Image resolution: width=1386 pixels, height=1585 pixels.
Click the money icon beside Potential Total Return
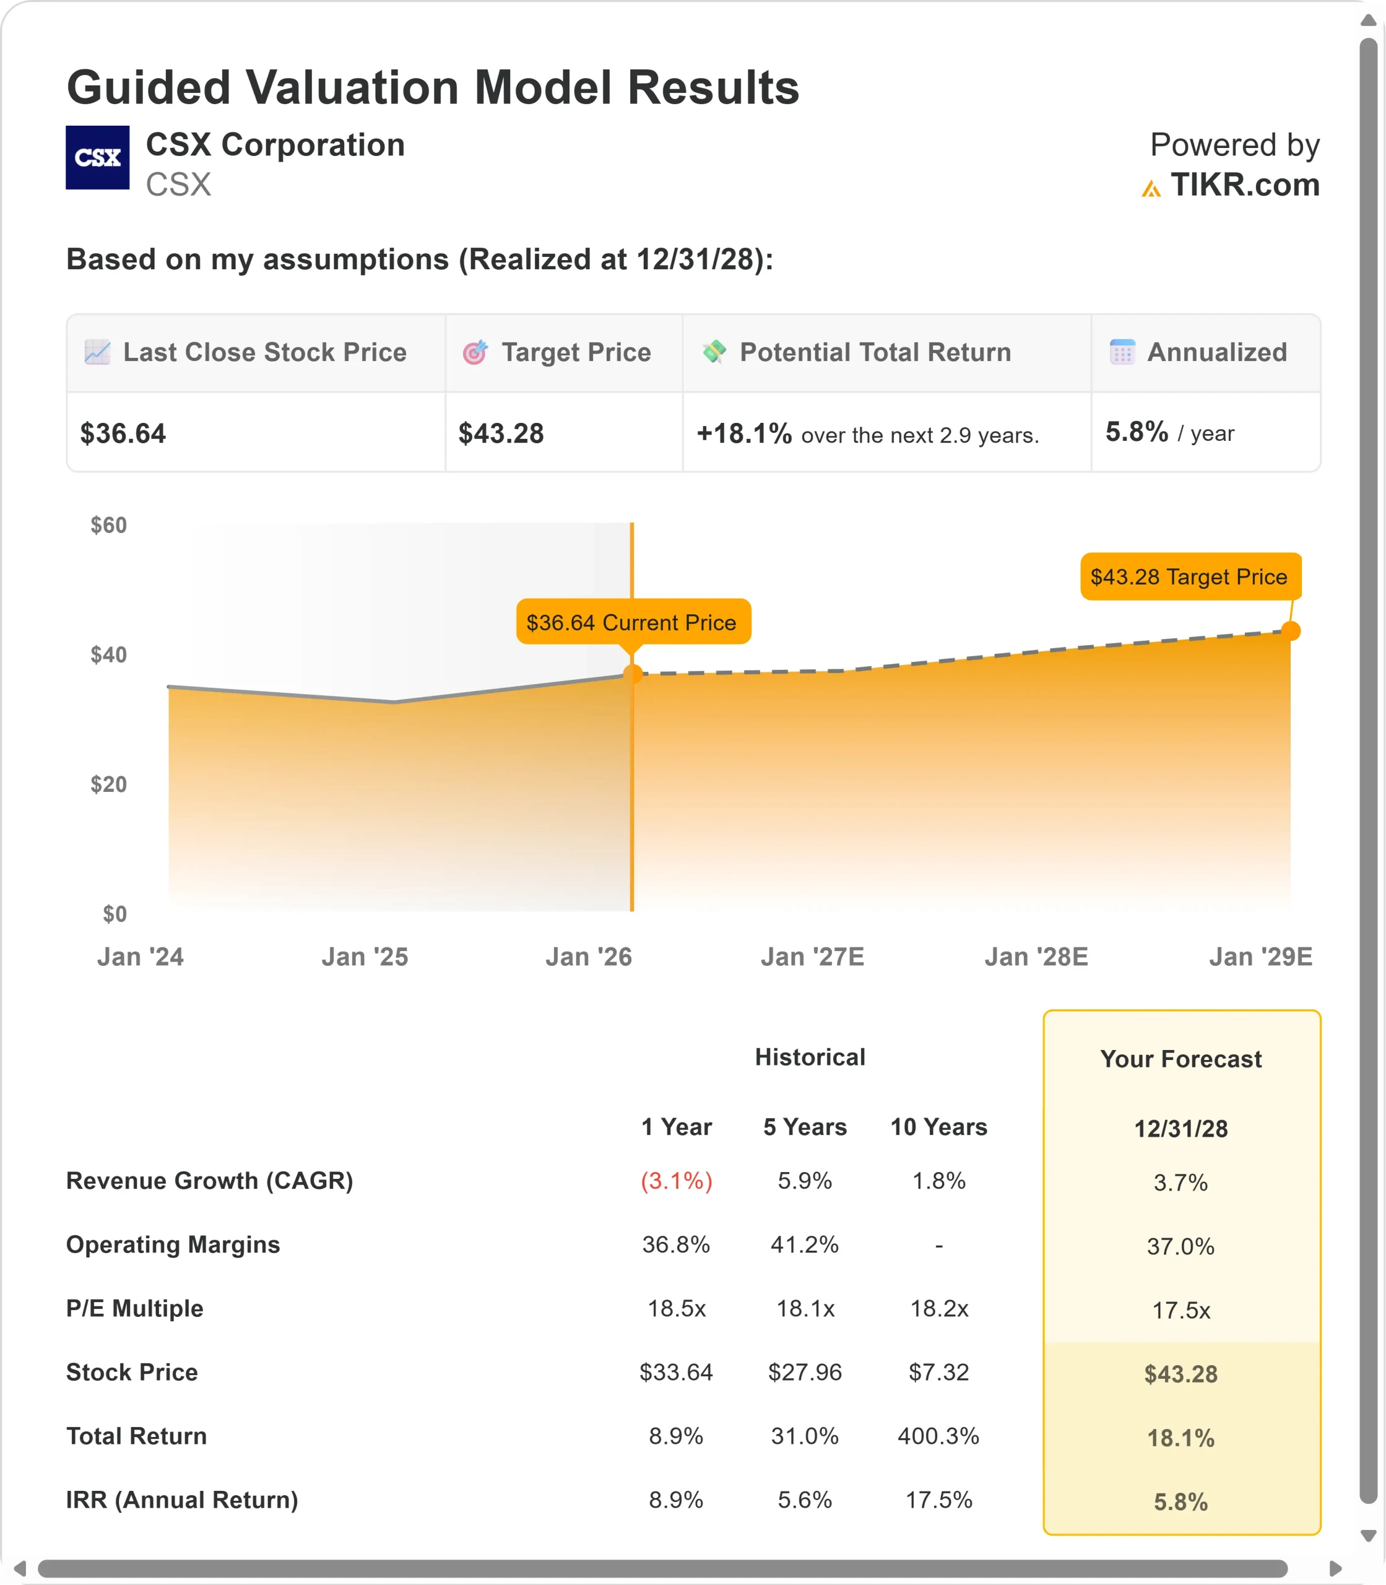coord(714,351)
